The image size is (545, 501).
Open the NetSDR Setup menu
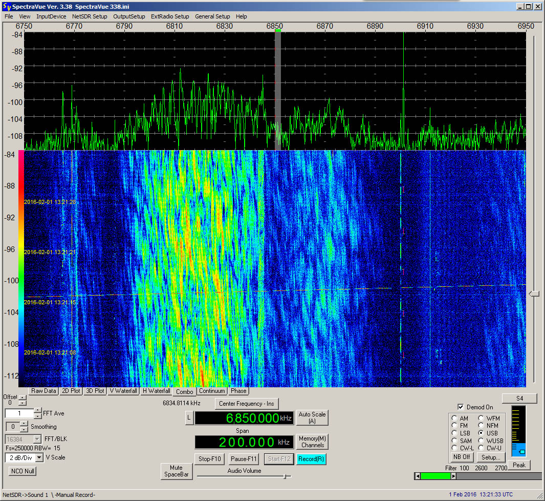click(x=90, y=16)
